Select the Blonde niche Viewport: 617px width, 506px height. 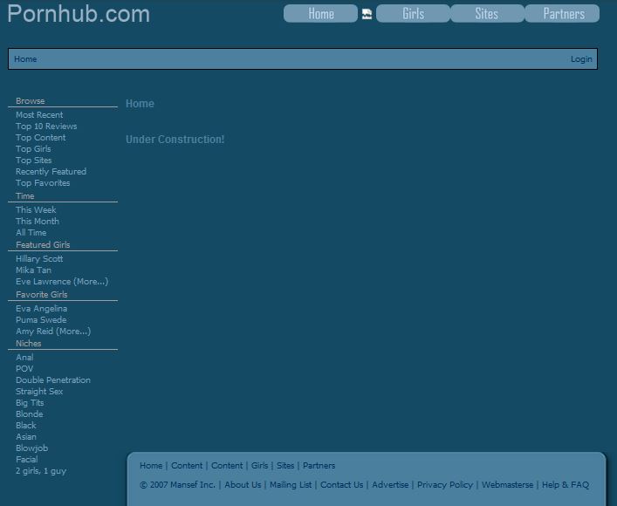coord(30,414)
